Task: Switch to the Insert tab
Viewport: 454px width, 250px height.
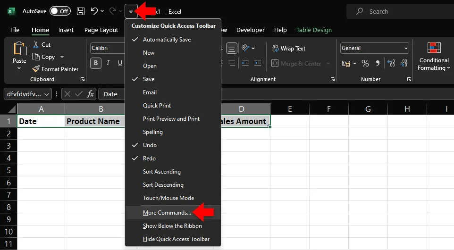Action: [66, 30]
